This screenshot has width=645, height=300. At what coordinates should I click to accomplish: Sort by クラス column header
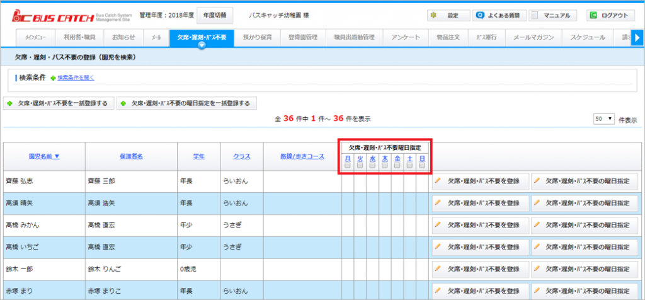[241, 156]
